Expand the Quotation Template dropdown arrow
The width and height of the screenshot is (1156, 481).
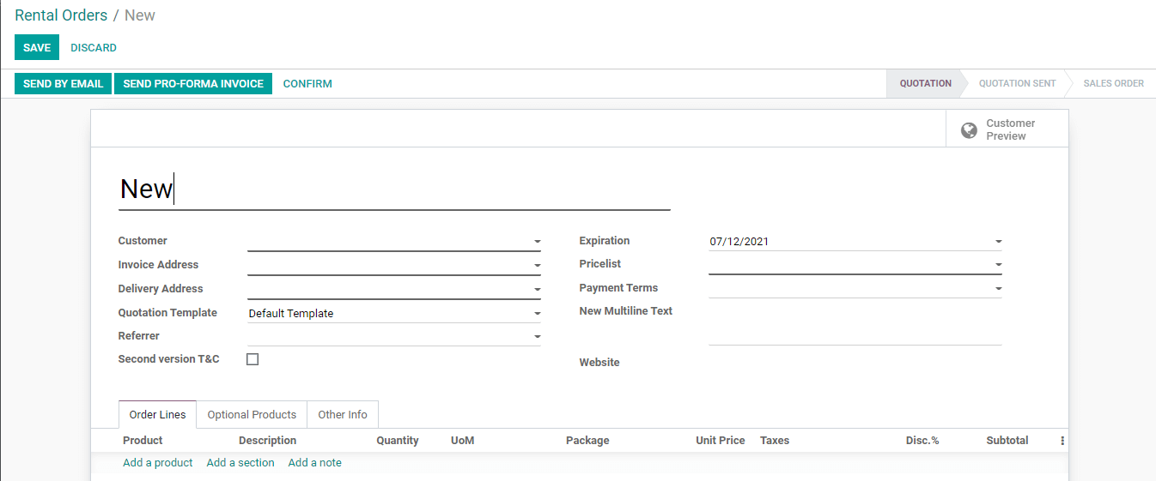[x=537, y=314]
